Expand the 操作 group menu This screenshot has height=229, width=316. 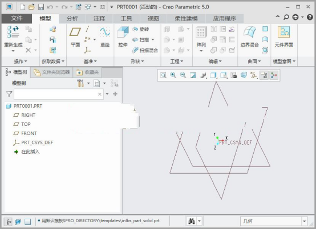coord(21,61)
